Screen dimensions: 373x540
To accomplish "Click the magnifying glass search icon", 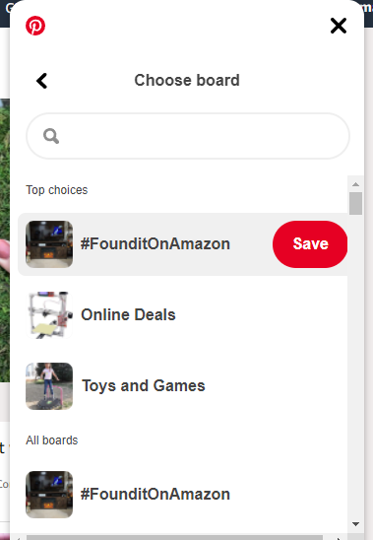I will tap(51, 136).
